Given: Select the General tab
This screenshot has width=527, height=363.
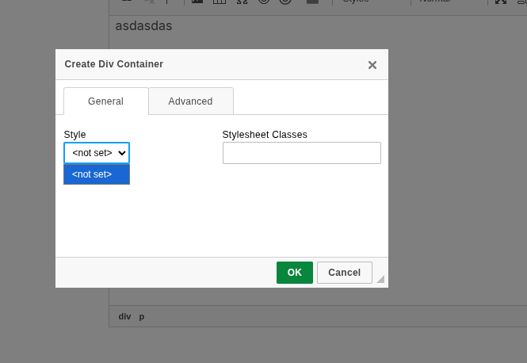Looking at the screenshot, I should pyautogui.click(x=105, y=101).
